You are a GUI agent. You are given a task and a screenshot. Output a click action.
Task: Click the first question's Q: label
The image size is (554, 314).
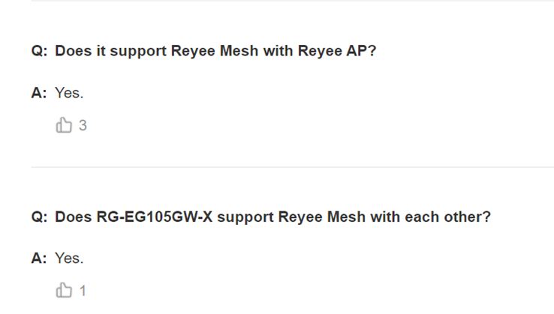[39, 51]
